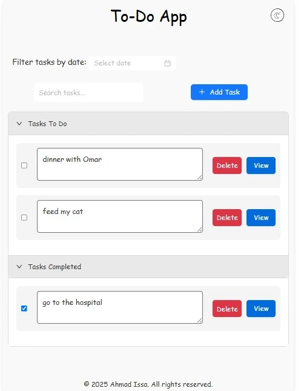The width and height of the screenshot is (301, 391).
Task: Check the dinner with Omar task
Action: [24, 165]
